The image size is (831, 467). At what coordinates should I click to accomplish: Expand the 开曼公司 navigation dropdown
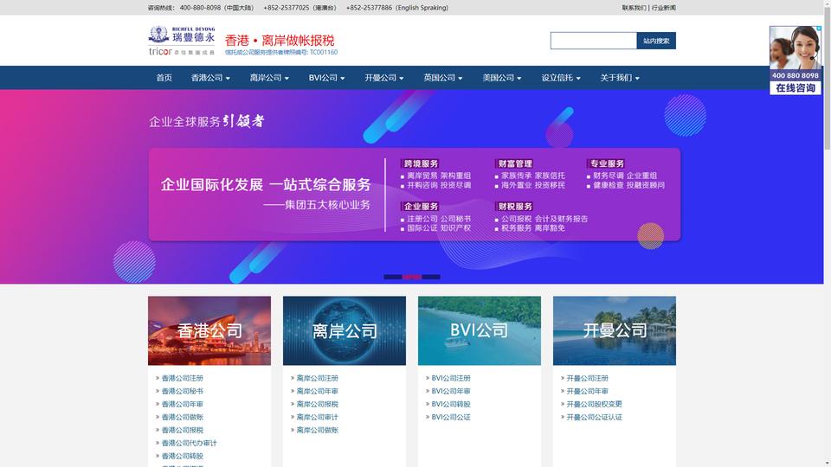pos(383,78)
